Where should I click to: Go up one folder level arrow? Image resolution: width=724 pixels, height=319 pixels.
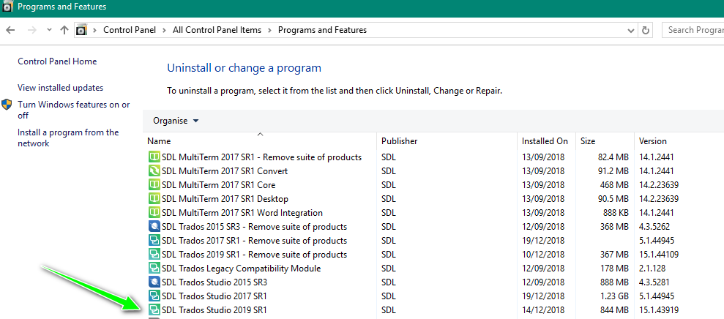[64, 30]
